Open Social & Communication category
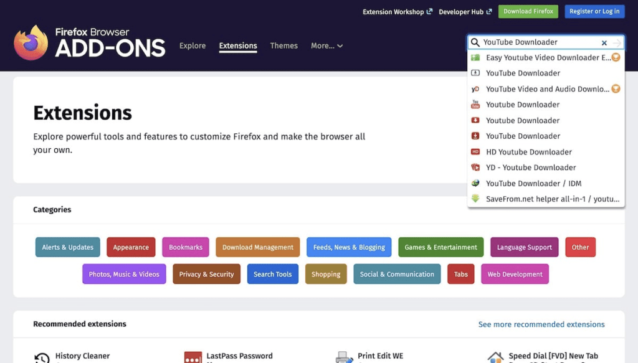The image size is (638, 363). click(397, 274)
